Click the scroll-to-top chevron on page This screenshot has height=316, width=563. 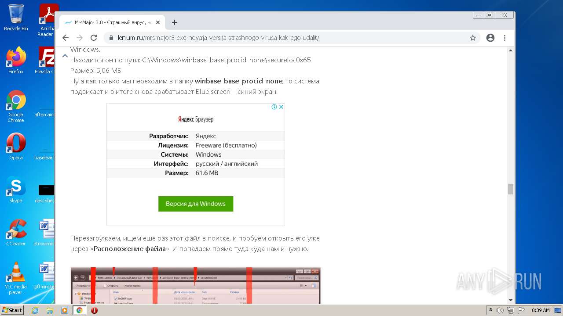(x=65, y=56)
